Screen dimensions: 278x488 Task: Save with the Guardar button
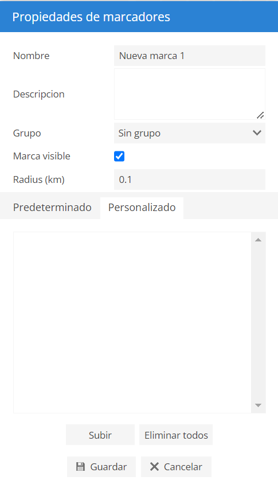pyautogui.click(x=101, y=467)
